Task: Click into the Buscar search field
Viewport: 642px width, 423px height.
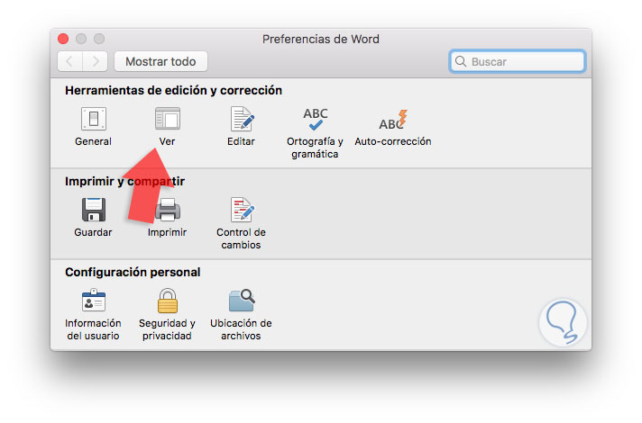Action: (x=518, y=61)
